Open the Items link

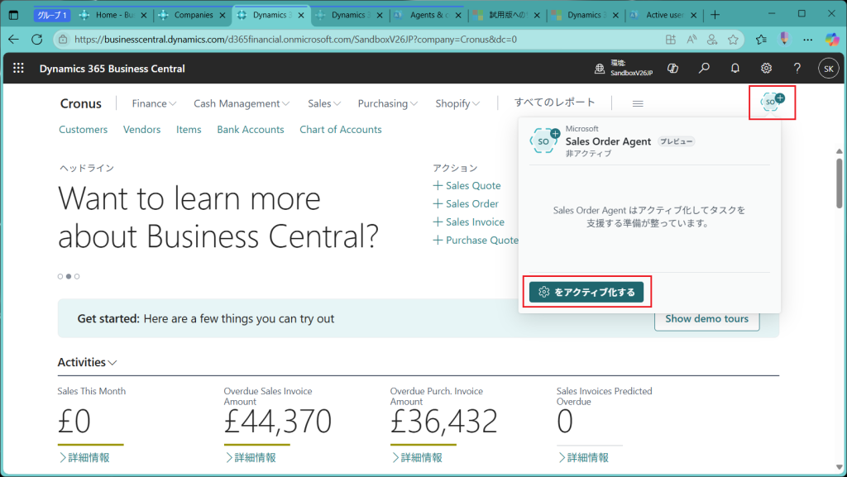(189, 130)
